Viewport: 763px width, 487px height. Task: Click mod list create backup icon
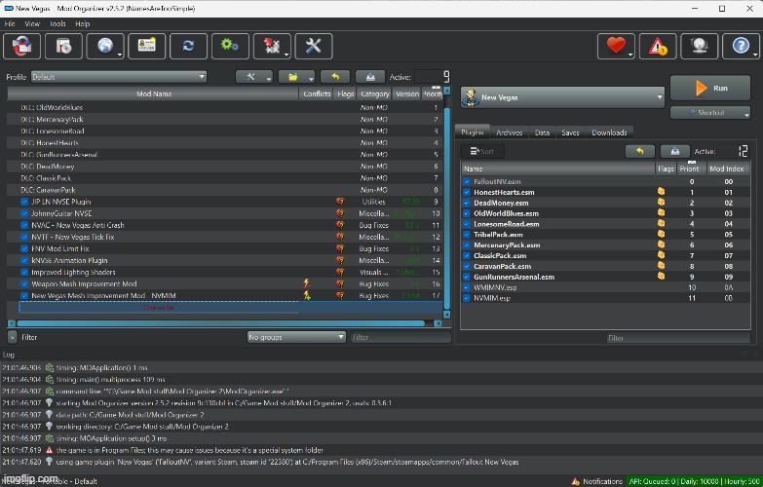(370, 77)
